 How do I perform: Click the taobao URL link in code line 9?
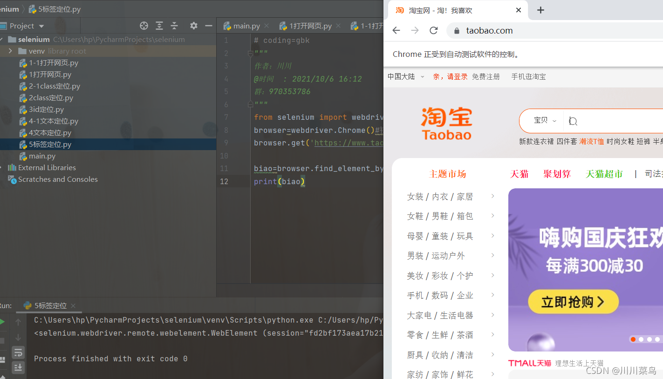coord(349,143)
